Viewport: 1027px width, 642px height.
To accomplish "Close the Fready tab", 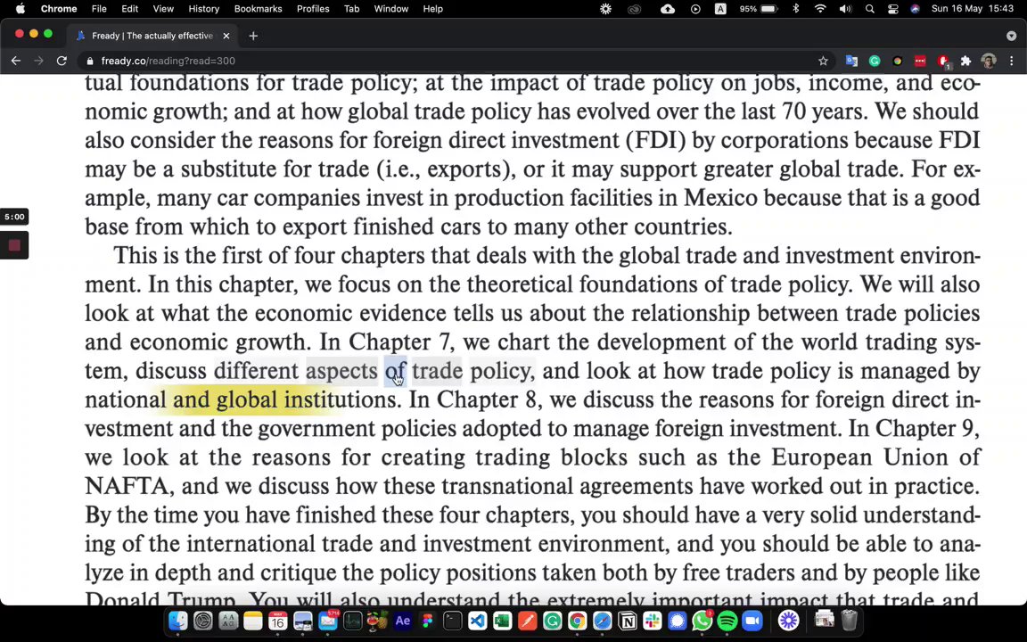I will (x=226, y=36).
